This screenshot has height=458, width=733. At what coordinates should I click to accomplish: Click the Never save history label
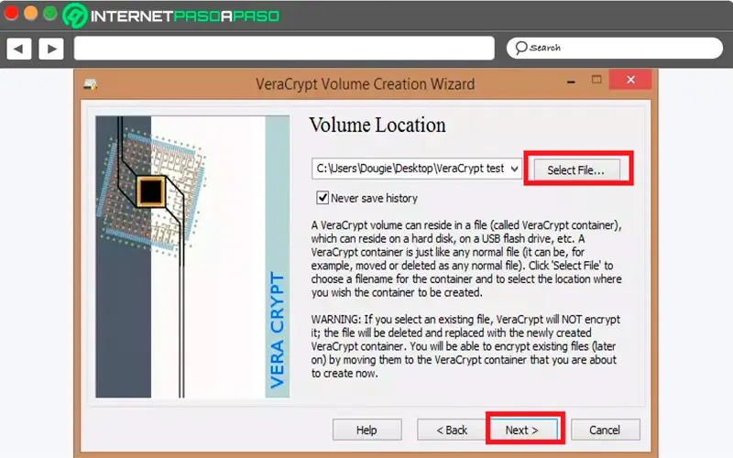pyautogui.click(x=374, y=198)
